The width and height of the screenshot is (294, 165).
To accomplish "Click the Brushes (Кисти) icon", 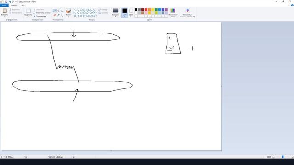I will pos(68,11).
